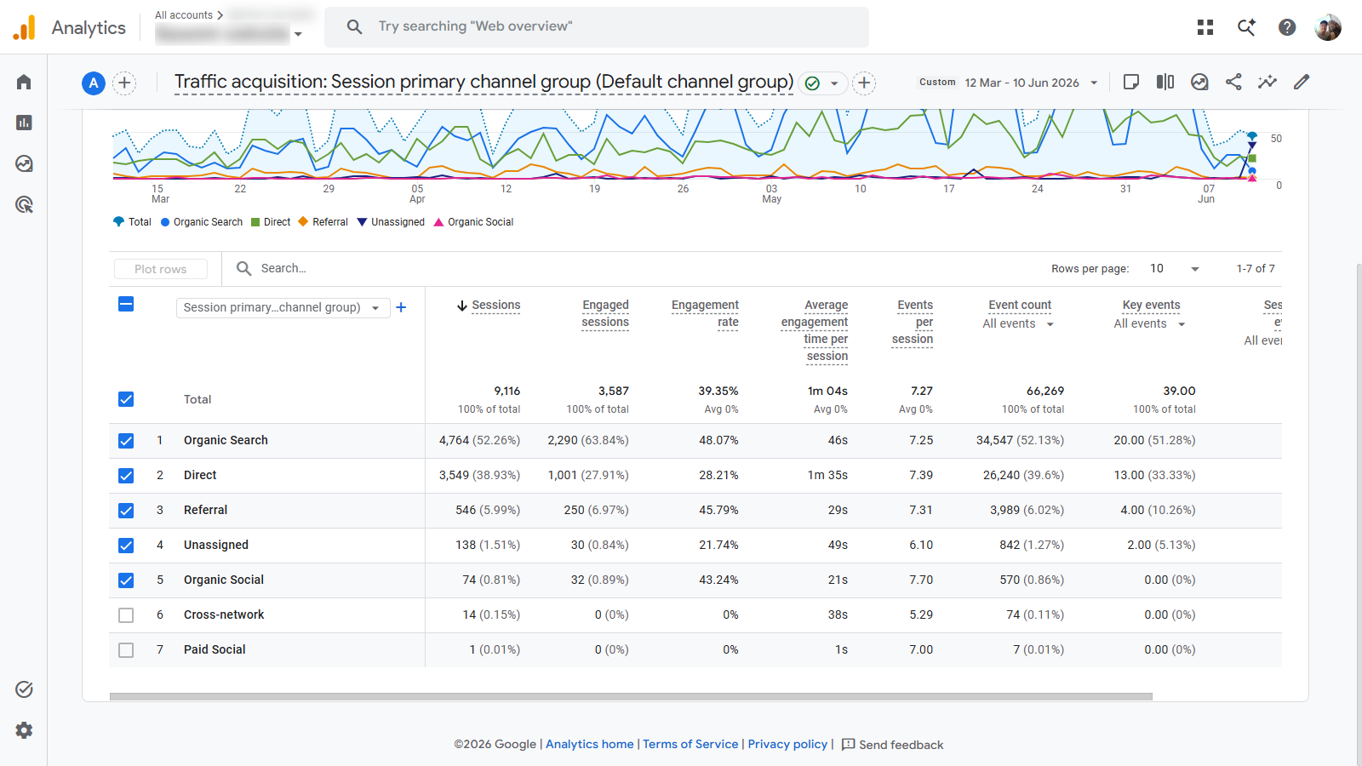Screen dimensions: 1362x766
Task: Open the Admin gear icon
Action: (x=24, y=730)
